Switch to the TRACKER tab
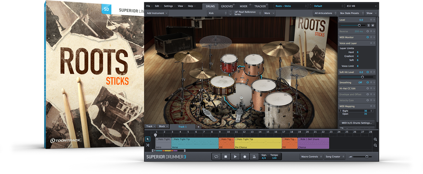423x174 pixels. 260,6
